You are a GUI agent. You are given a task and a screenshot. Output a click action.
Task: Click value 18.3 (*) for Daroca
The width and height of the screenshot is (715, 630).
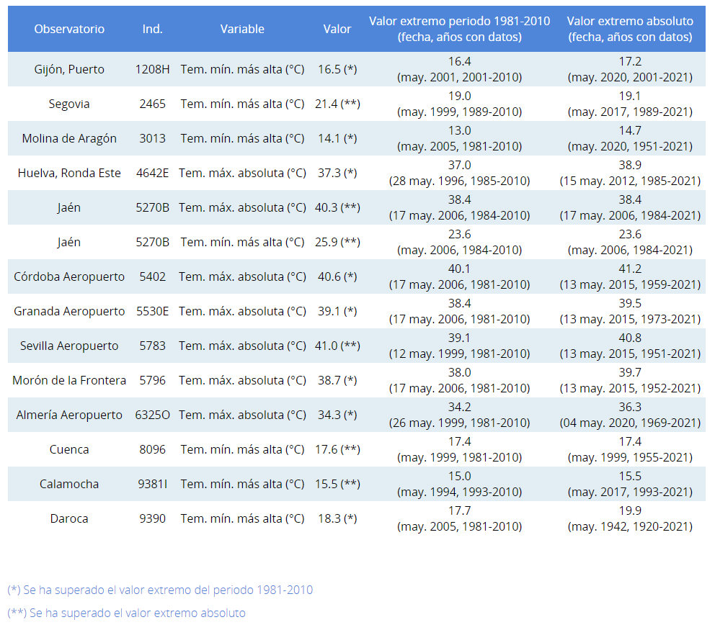[337, 519]
